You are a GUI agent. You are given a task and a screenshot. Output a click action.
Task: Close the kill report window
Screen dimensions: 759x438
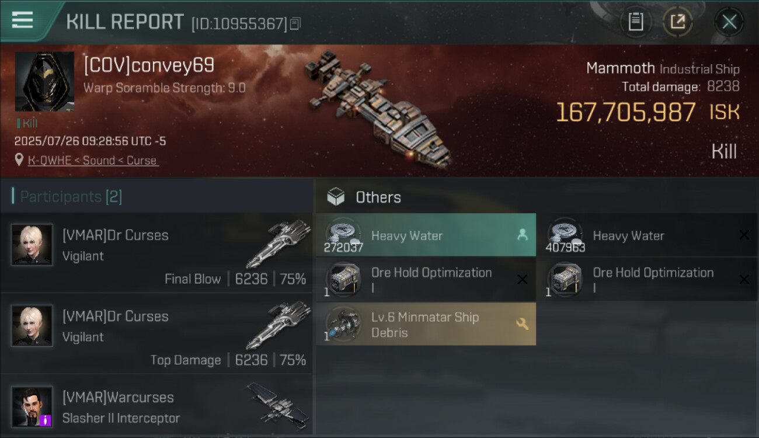[x=729, y=22]
